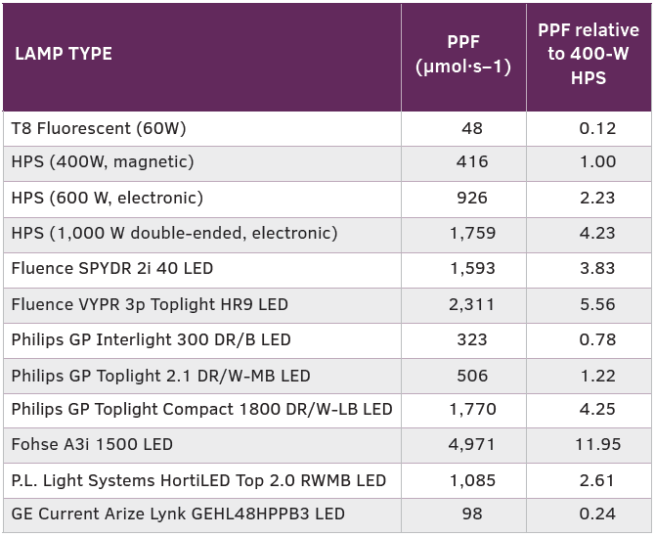This screenshot has height=537, width=655.
Task: Select the Fohse A3i 1500 LED cell
Action: coord(92,444)
